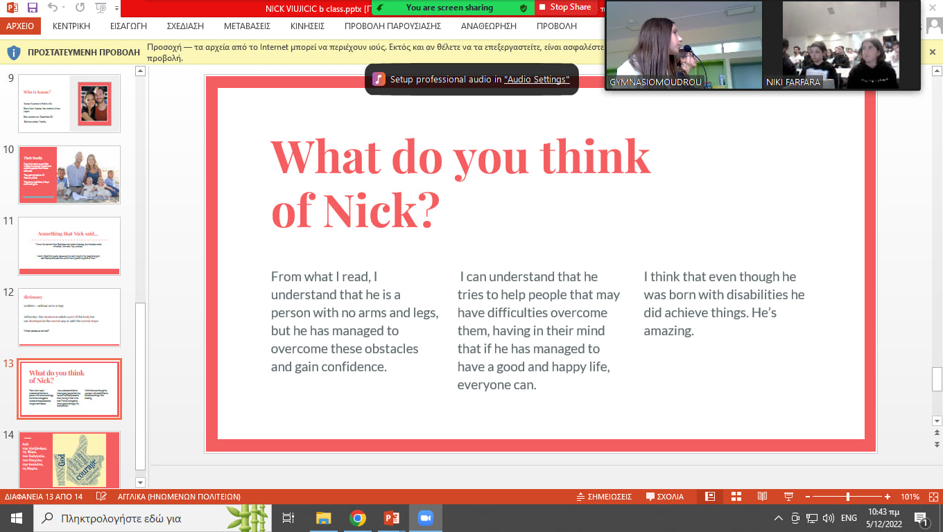Toggle the ΣΗΜΕΙΩΣΕΙΣ notes pane

click(x=604, y=497)
